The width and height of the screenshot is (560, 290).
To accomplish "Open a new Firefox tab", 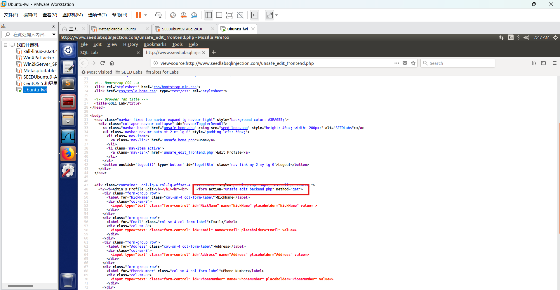I will [x=214, y=52].
